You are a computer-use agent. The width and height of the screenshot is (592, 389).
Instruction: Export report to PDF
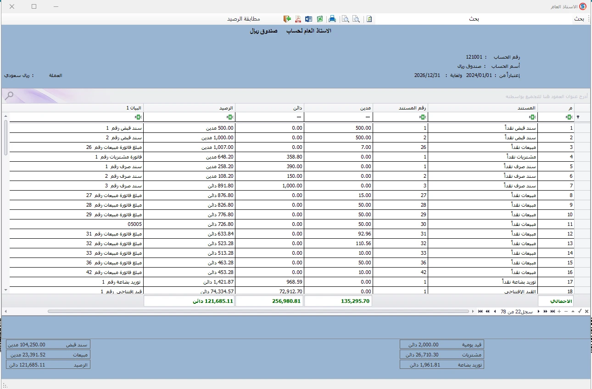click(298, 19)
